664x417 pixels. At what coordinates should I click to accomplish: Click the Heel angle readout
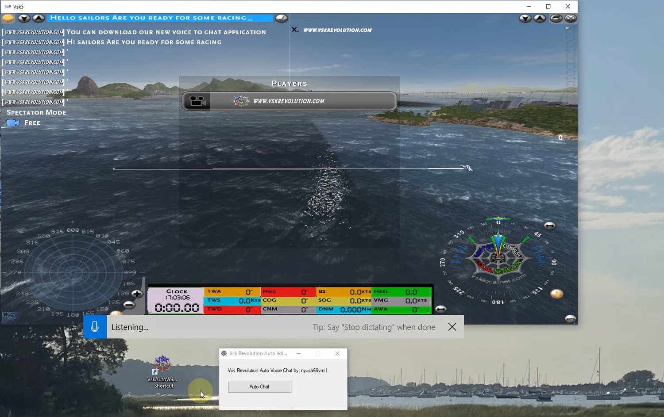(401, 292)
